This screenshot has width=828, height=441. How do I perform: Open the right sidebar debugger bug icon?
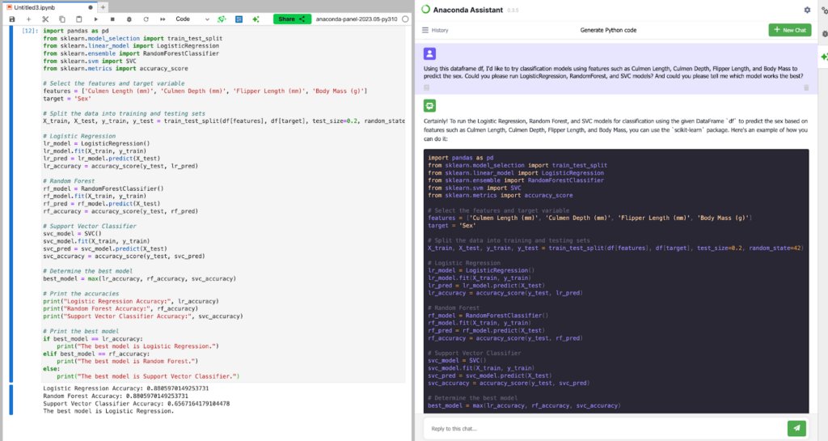point(824,34)
